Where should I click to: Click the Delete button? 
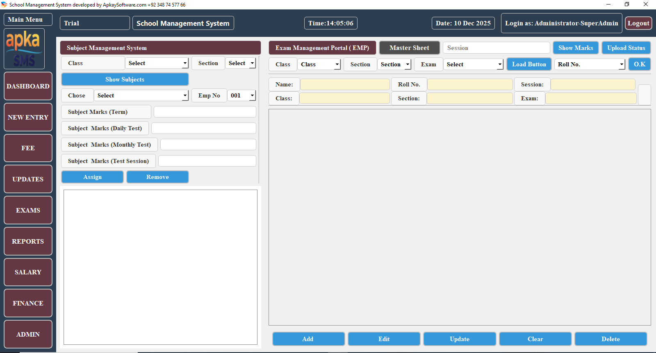pos(611,339)
